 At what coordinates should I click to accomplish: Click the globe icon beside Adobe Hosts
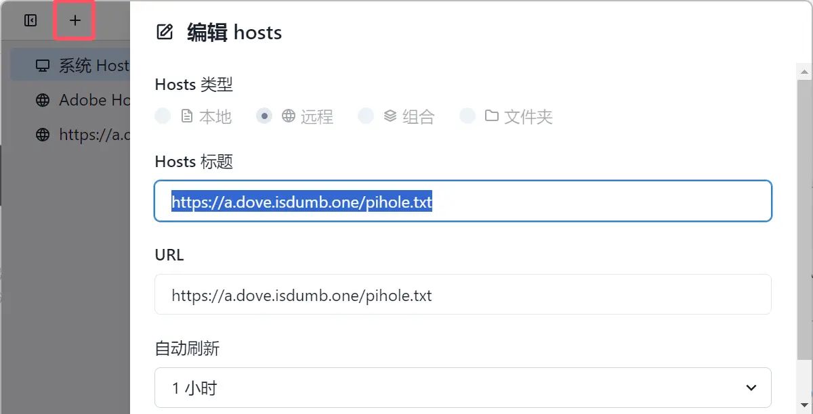point(43,99)
